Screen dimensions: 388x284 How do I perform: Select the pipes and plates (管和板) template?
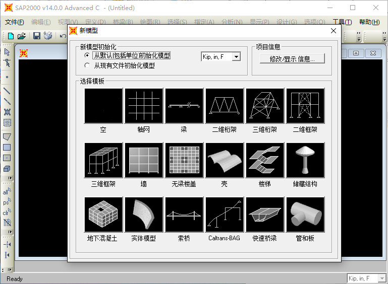point(305,215)
